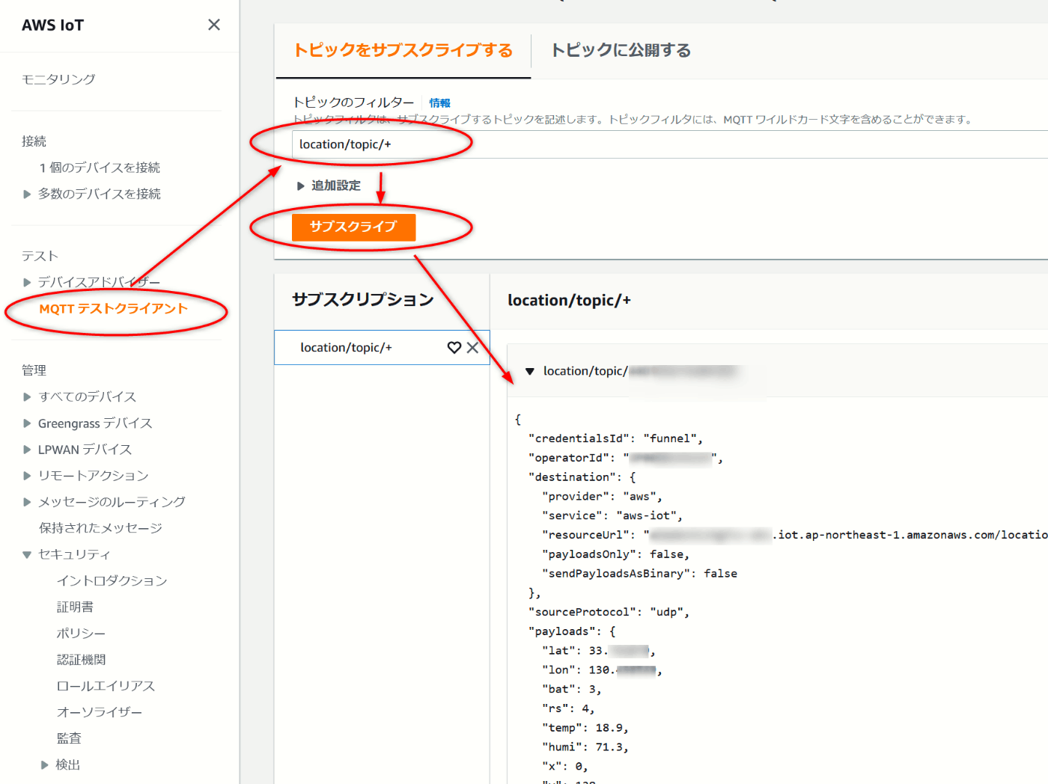Close the AWS IoT side navigation
Image resolution: width=1048 pixels, height=784 pixels.
tap(214, 25)
